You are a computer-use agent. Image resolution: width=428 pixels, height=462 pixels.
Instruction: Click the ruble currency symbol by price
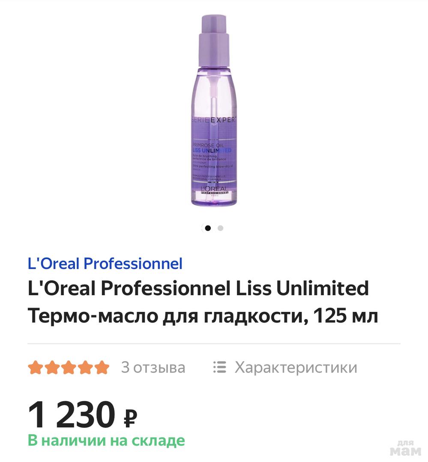click(x=130, y=418)
